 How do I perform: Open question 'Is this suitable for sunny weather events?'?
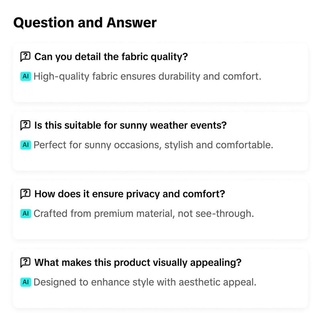(x=130, y=125)
